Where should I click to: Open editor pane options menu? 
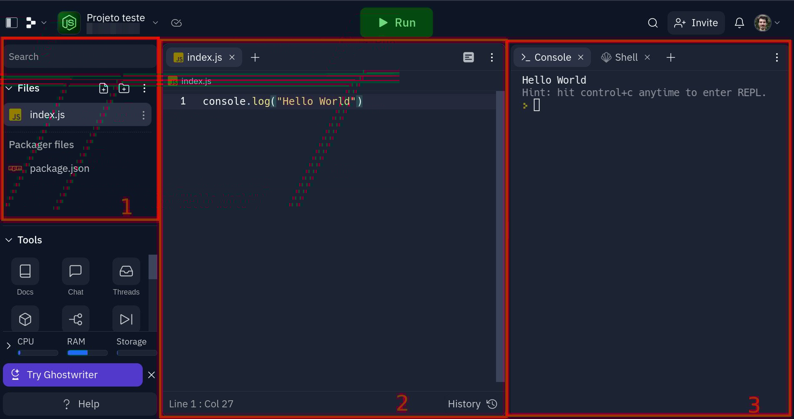point(492,57)
